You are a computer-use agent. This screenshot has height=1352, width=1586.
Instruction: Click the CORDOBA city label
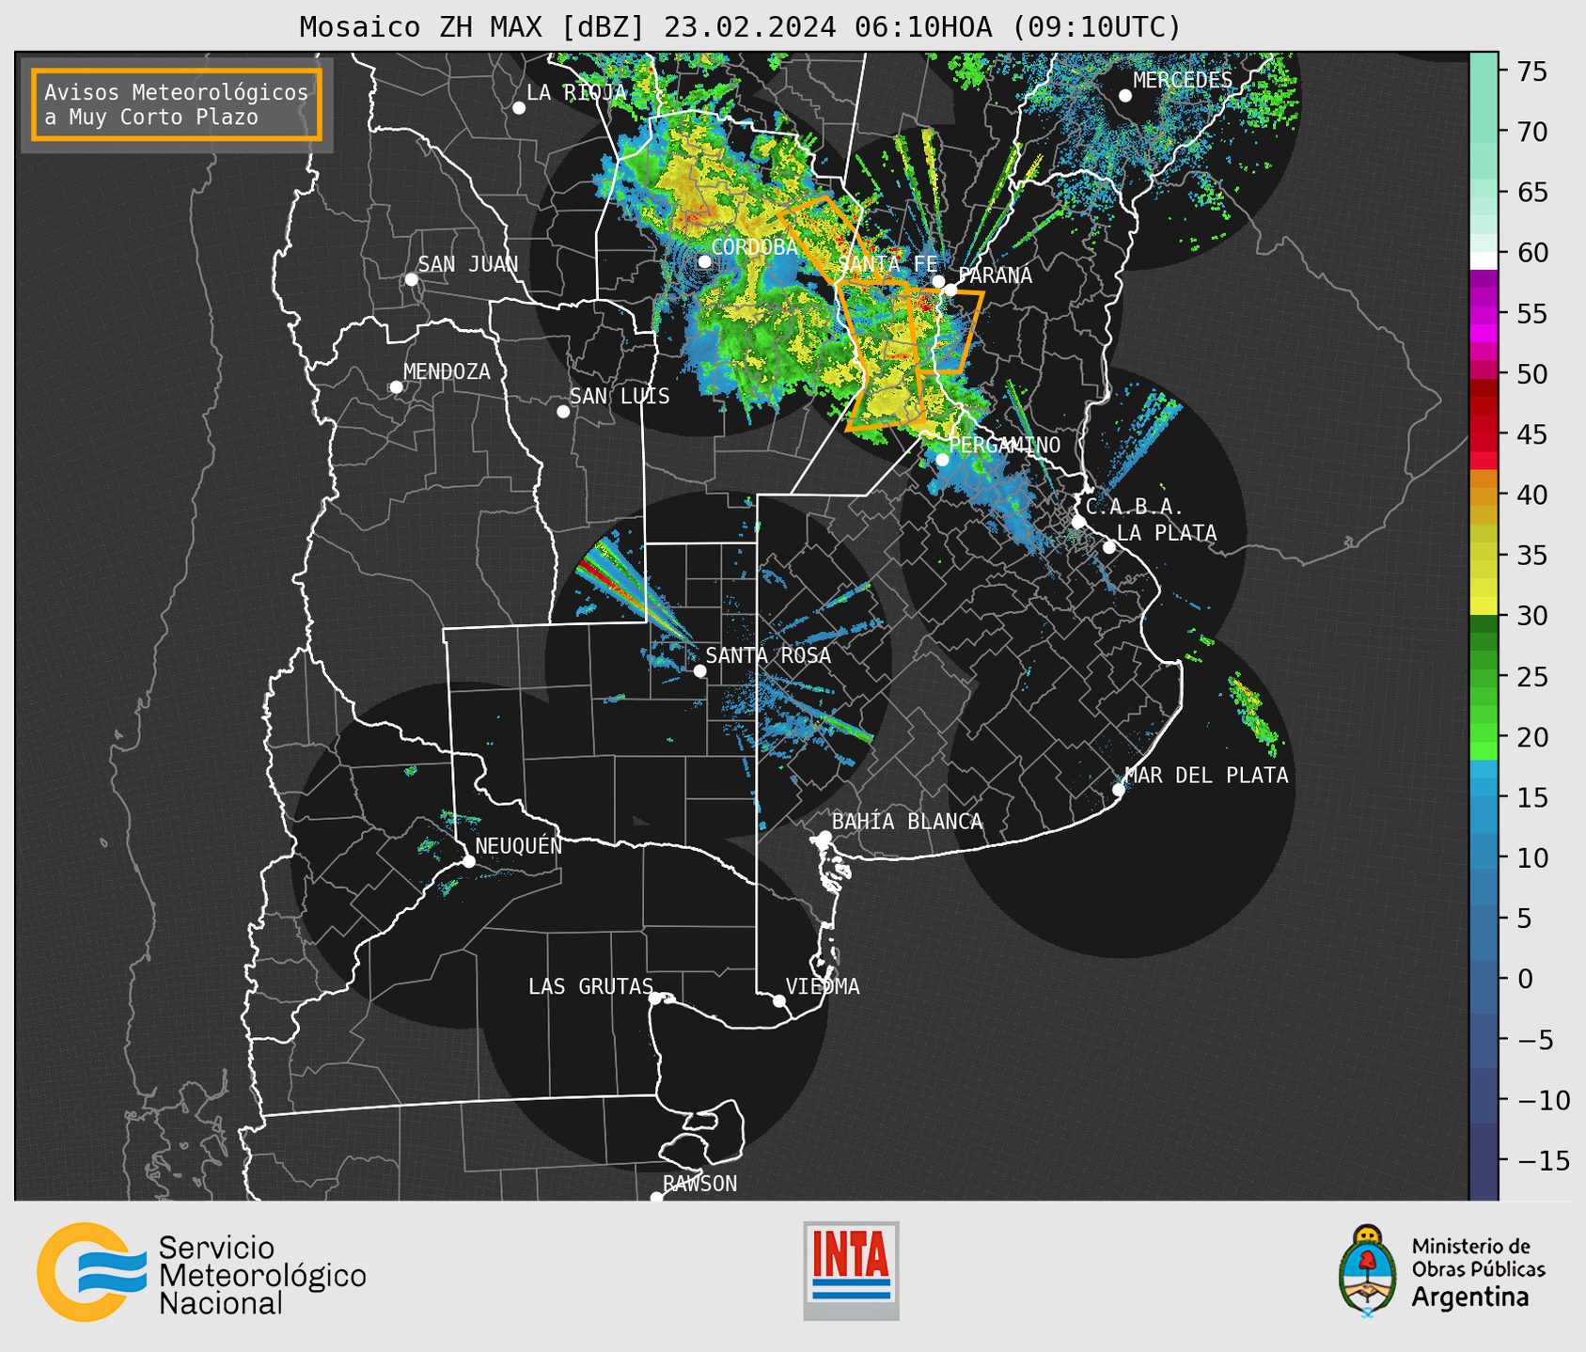755,247
